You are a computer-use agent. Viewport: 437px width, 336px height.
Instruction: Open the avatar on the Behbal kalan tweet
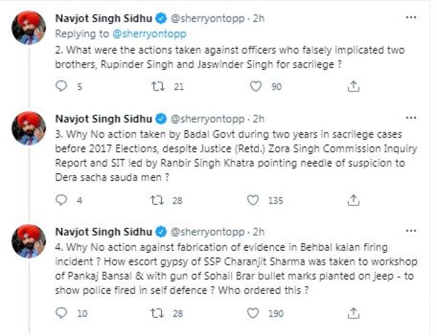[x=29, y=241]
